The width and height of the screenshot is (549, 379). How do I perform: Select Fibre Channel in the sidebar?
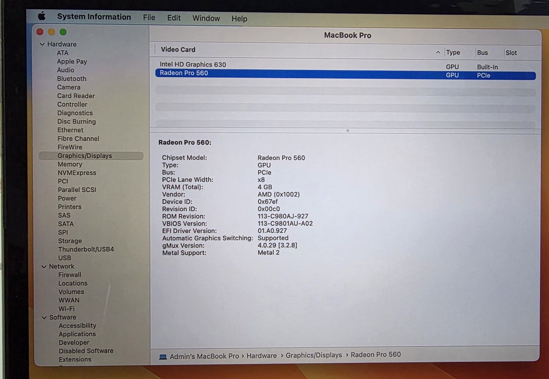click(78, 139)
